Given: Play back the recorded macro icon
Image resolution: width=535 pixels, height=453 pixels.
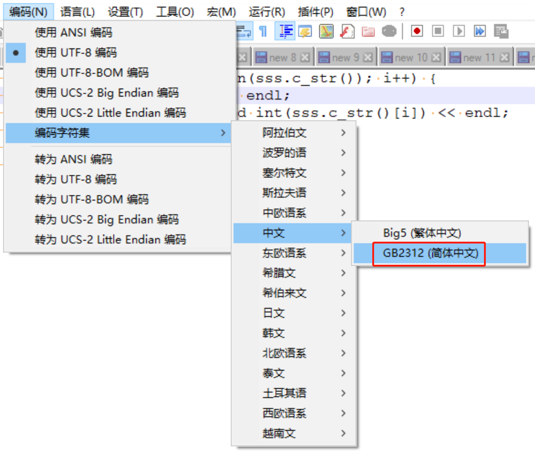Looking at the screenshot, I should pyautogui.click(x=458, y=32).
